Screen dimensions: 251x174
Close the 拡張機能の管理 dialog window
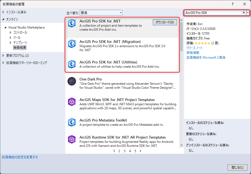[245, 4]
